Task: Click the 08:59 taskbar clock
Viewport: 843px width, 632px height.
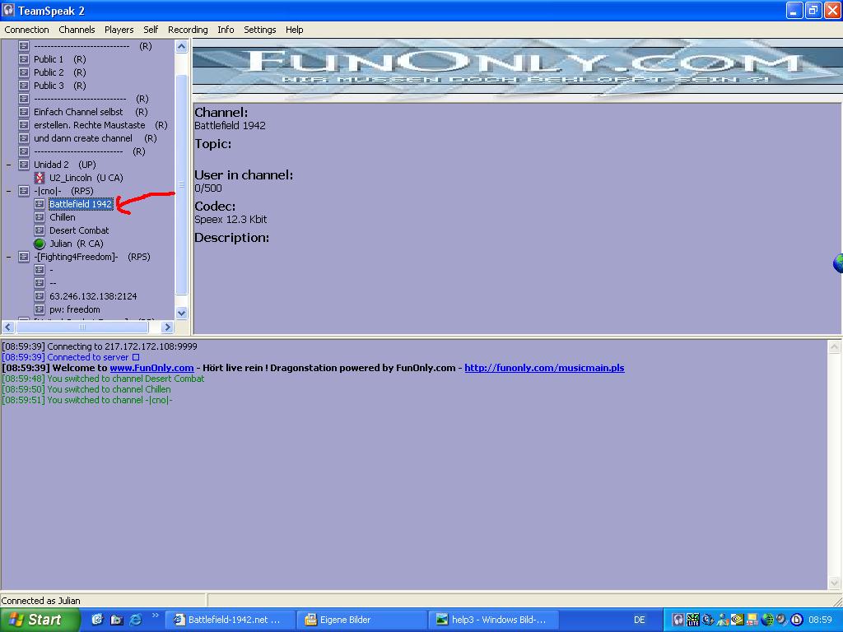Action: click(820, 620)
